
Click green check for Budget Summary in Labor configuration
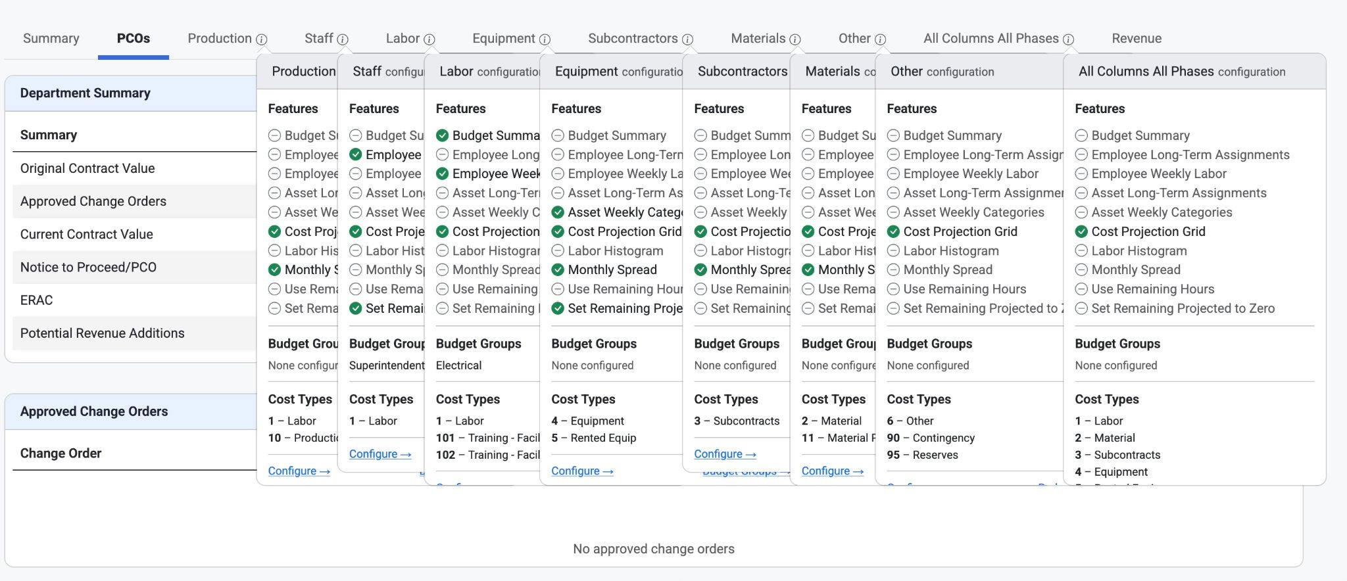click(443, 135)
